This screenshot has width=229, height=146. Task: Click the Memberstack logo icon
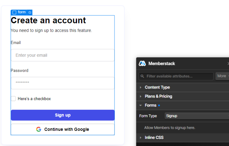(x=142, y=64)
